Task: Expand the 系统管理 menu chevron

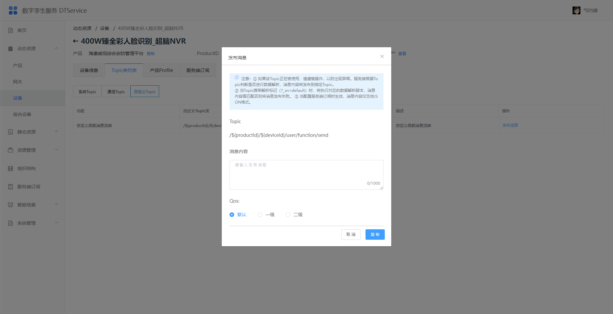Action: 56,223
